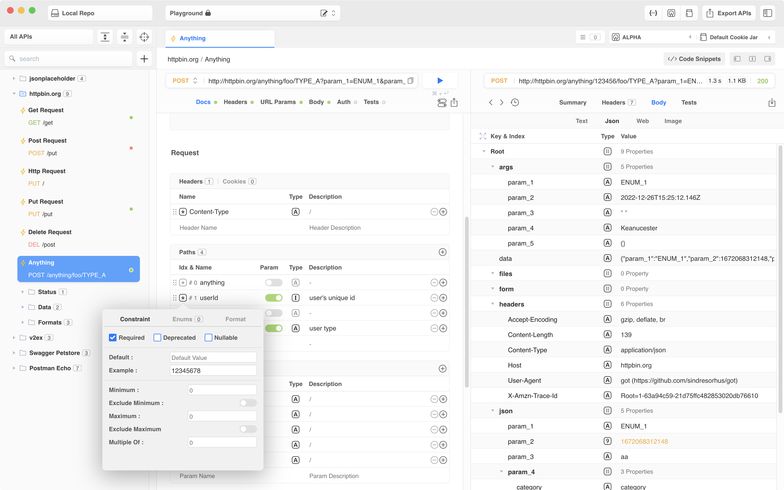Check the Nullable checkbox
784x490 pixels.
[208, 337]
